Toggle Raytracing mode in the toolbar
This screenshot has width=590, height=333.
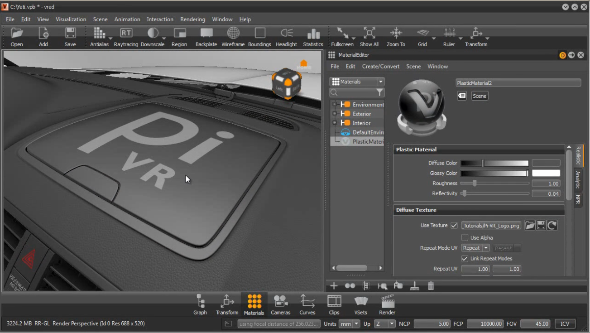point(126,33)
